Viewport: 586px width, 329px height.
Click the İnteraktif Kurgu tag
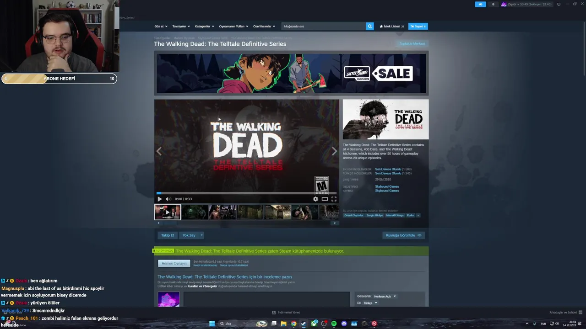coord(395,215)
